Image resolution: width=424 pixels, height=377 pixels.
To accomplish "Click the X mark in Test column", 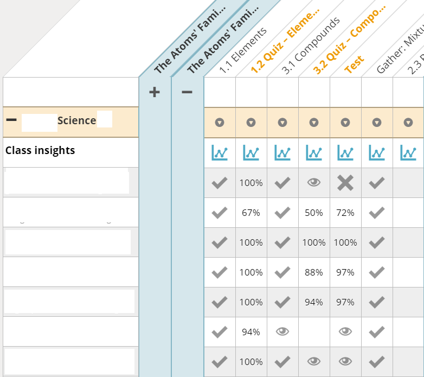I will click(345, 183).
